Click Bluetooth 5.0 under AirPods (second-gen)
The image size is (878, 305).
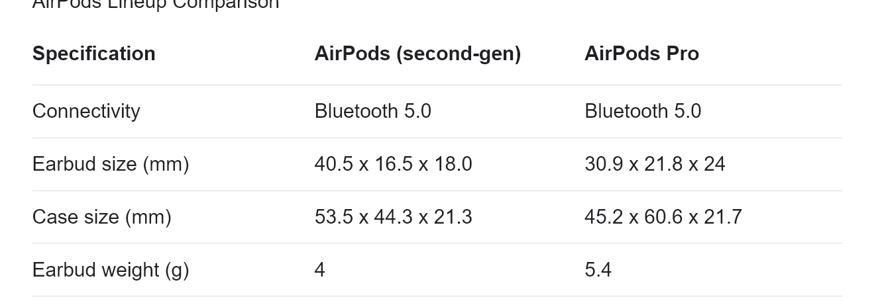(372, 111)
